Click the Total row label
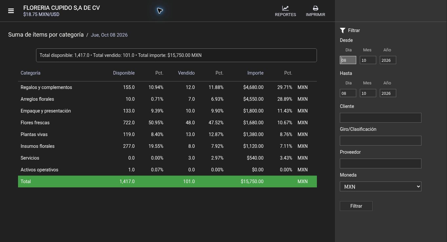The height and width of the screenshot is (242, 447). (x=26, y=181)
